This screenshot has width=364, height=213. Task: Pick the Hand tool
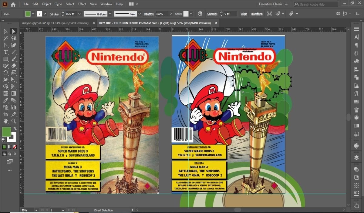click(x=5, y=121)
